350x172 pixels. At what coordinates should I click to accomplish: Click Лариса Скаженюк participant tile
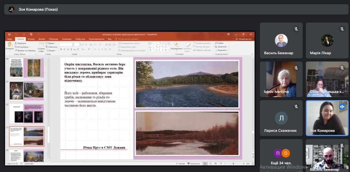point(281,118)
